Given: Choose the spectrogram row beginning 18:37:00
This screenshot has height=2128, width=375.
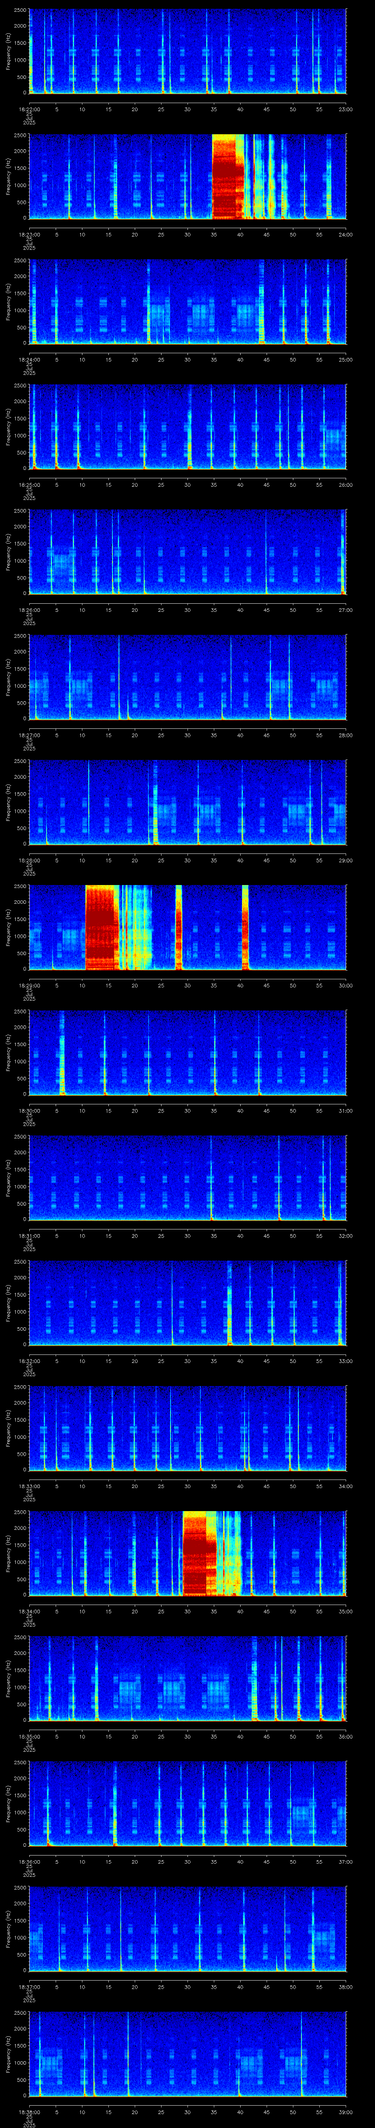Looking at the screenshot, I should (188, 1929).
